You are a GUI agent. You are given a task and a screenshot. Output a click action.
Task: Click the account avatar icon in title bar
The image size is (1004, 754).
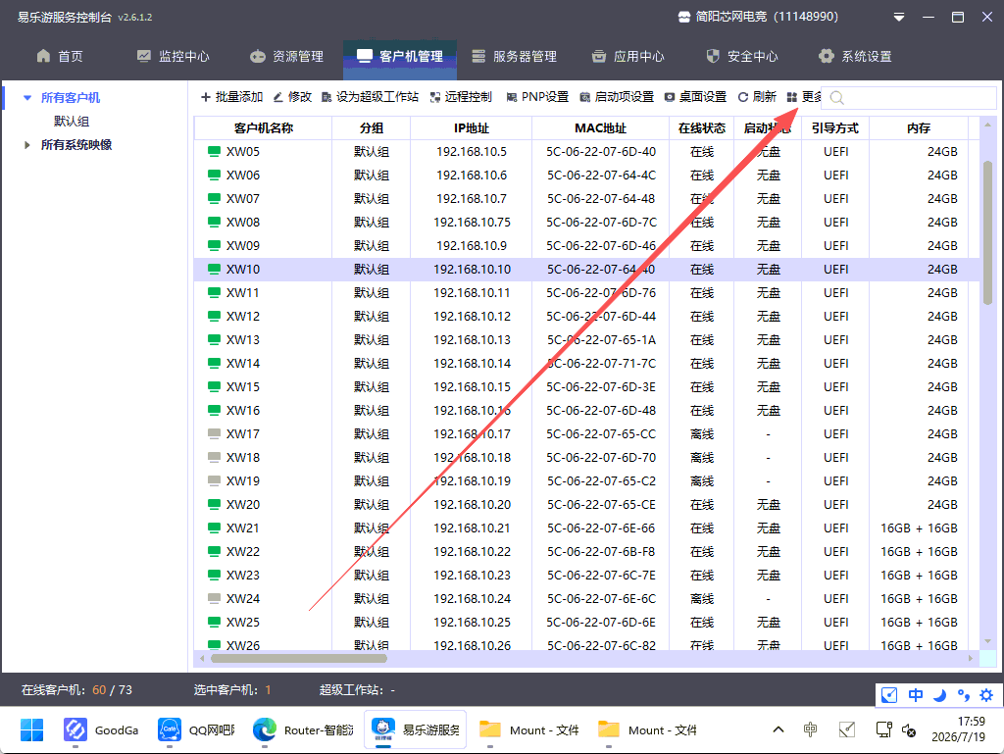(684, 18)
